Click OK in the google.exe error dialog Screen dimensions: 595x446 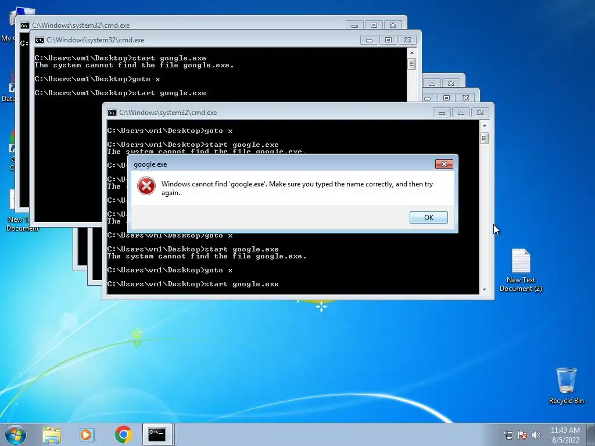tap(428, 217)
